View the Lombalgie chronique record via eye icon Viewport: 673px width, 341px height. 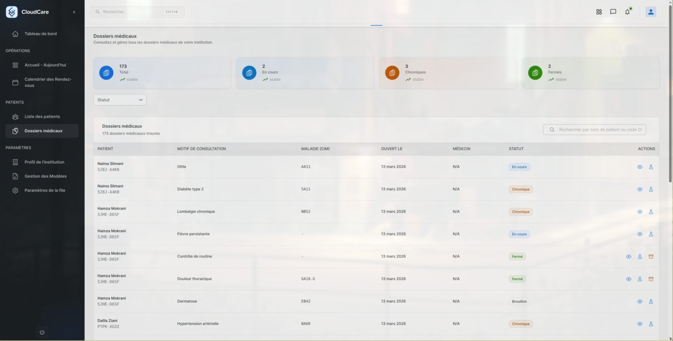point(640,212)
